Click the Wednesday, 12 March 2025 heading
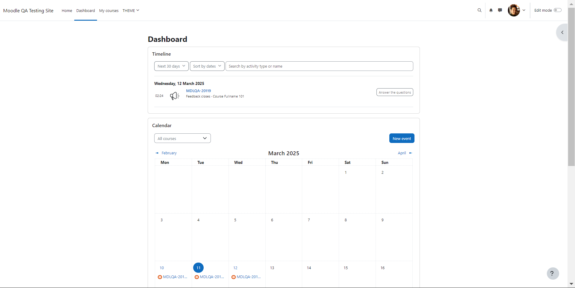 point(179,83)
